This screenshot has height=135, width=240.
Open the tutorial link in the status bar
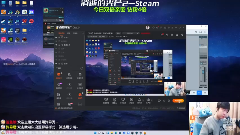point(65,108)
